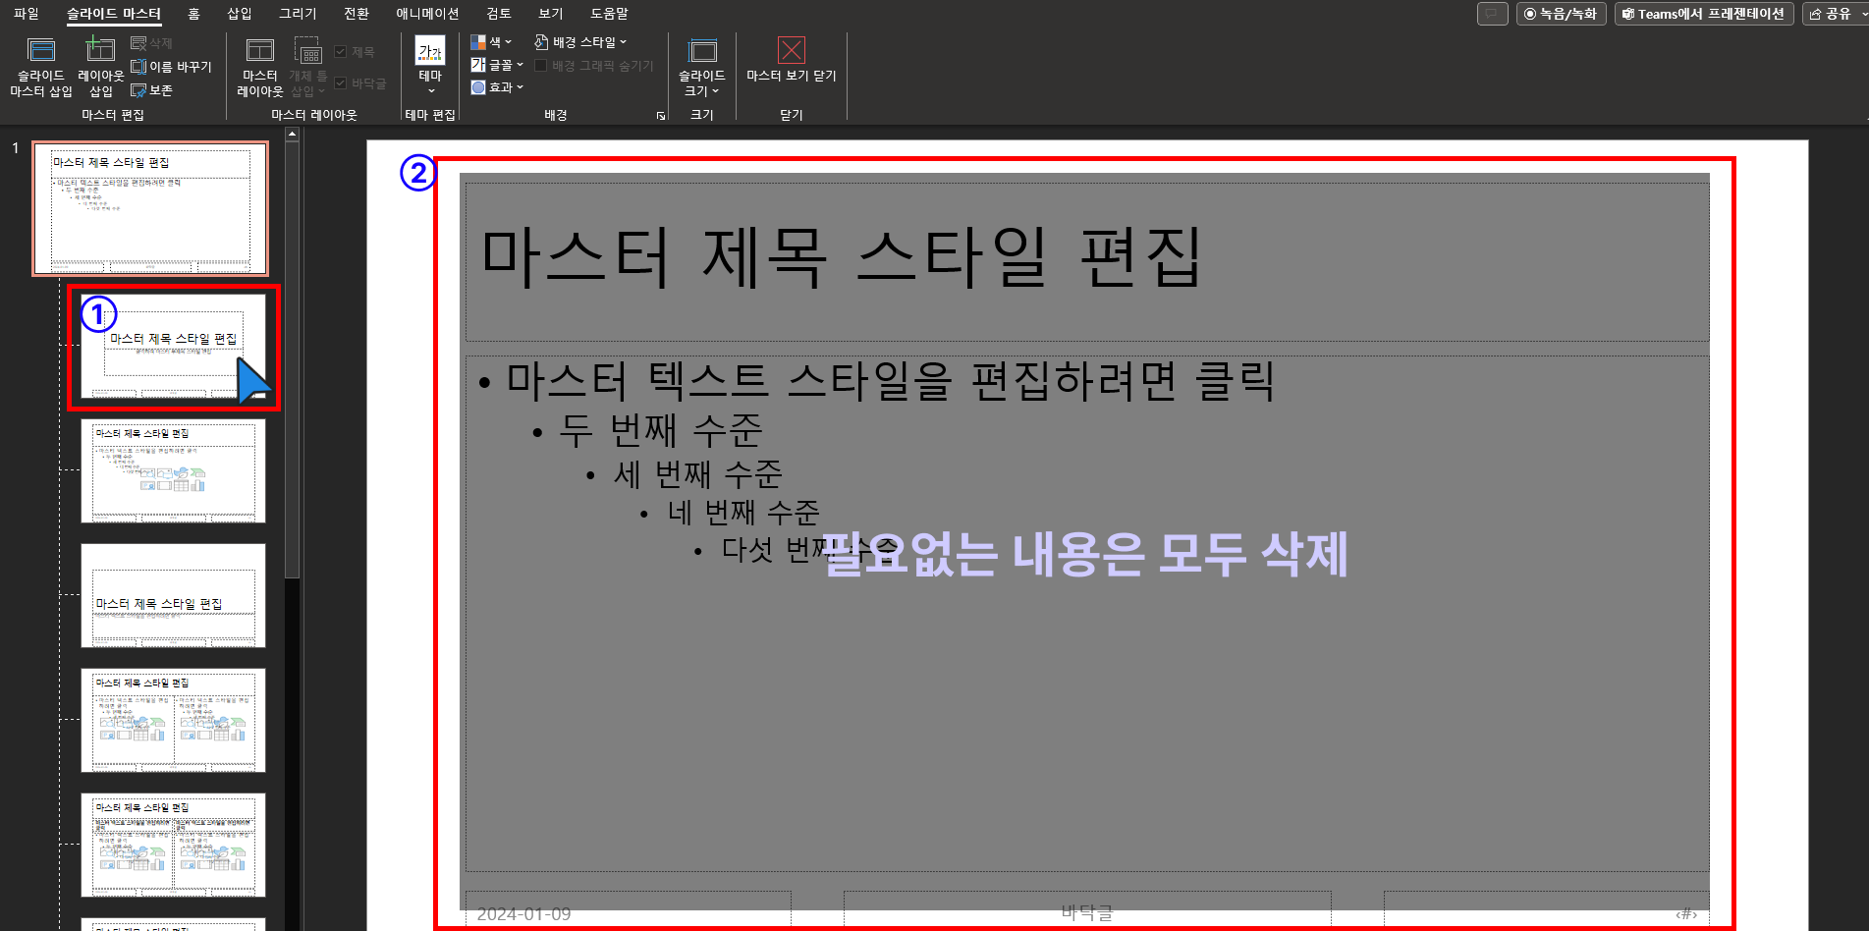
Task: Expand the theme fonts dropdown
Action: [497, 65]
